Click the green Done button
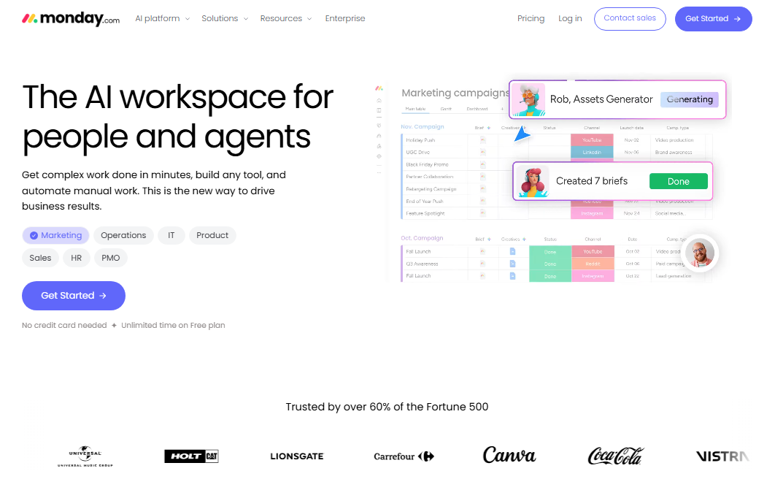The height and width of the screenshot is (490, 775). click(678, 181)
